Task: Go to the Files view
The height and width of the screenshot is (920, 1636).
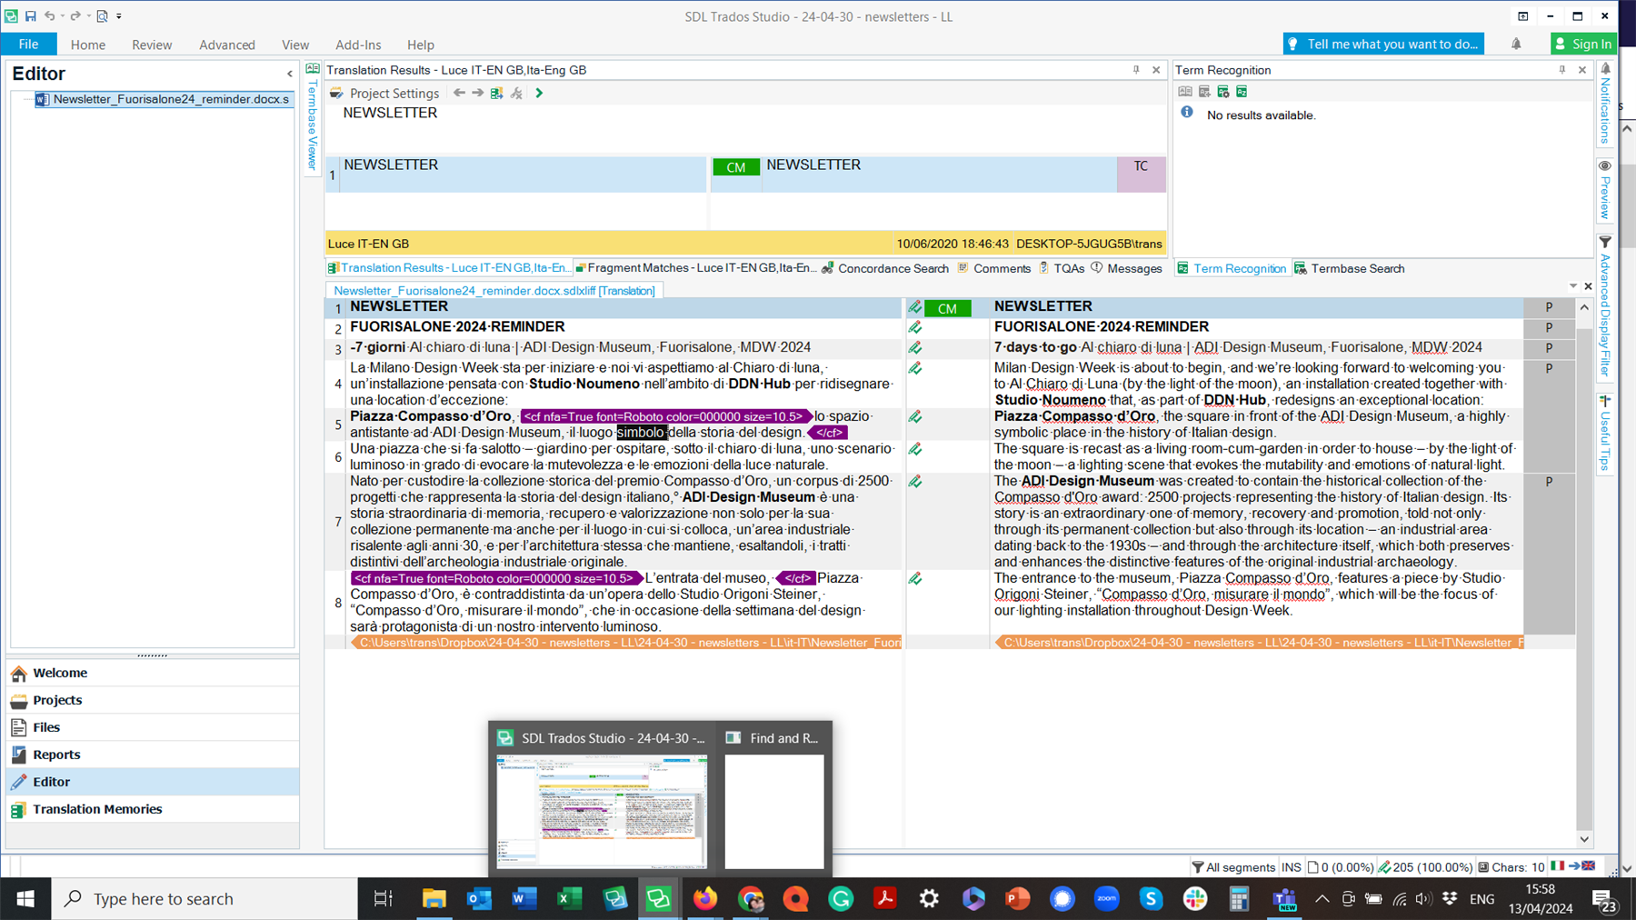Action: [x=153, y=727]
